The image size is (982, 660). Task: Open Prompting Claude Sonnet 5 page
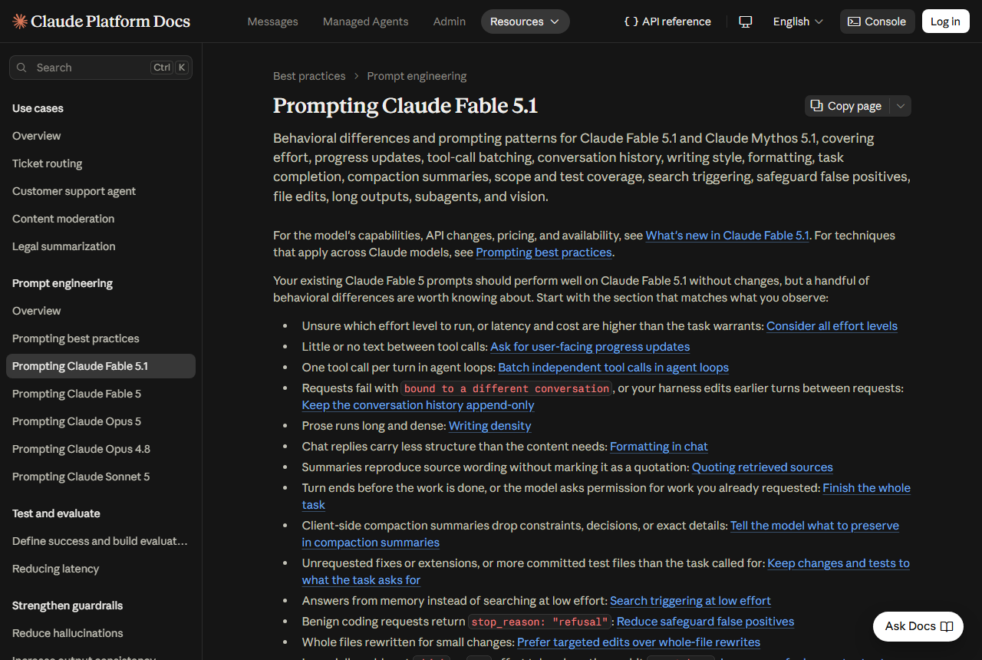(81, 477)
